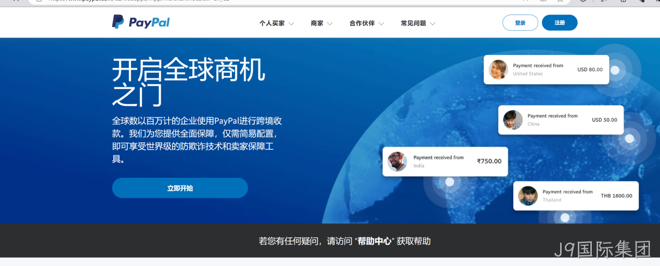Click the 'United States' label
Viewport: 660px width, 266px height.
(528, 74)
